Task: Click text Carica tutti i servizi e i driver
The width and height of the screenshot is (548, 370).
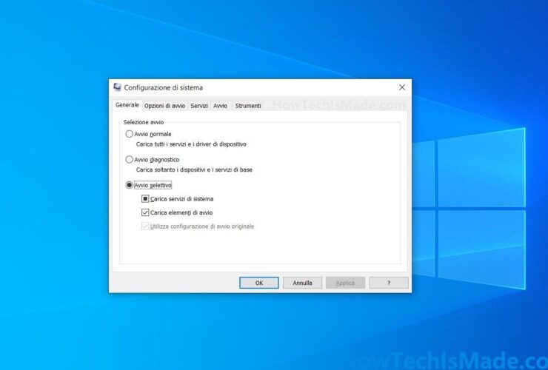Action: pos(173,144)
